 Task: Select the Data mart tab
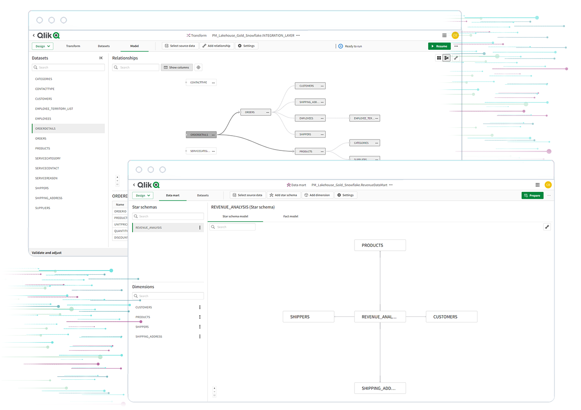point(173,196)
